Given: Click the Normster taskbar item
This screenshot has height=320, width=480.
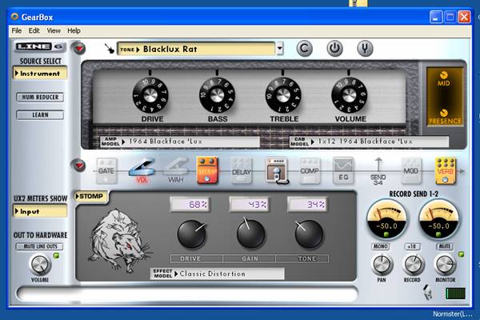Looking at the screenshot, I should (x=452, y=314).
